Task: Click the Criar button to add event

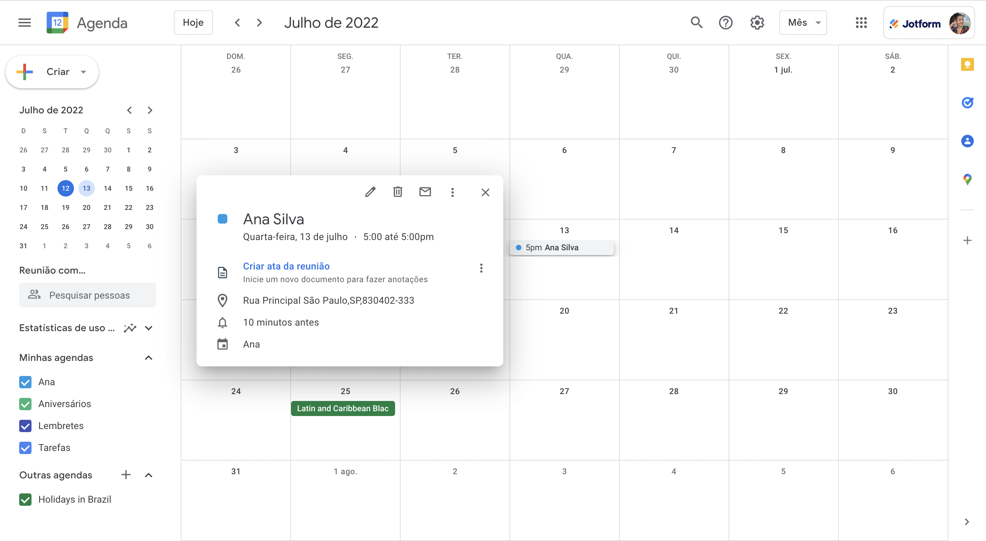Action: (52, 71)
